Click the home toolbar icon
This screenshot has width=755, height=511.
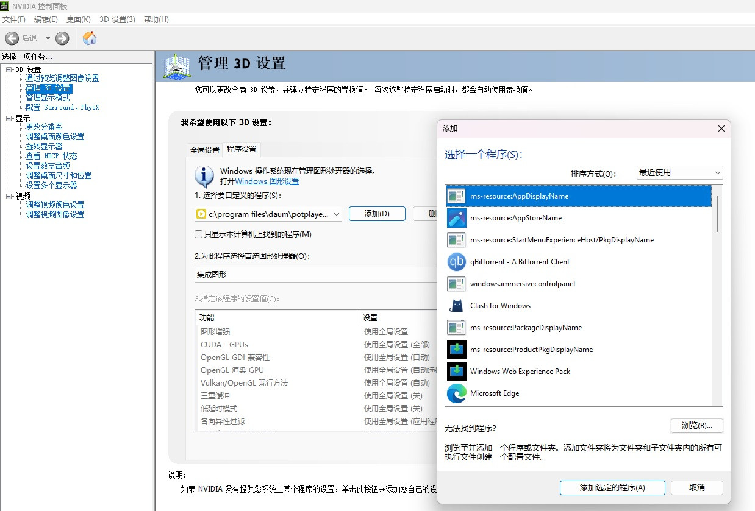(90, 38)
